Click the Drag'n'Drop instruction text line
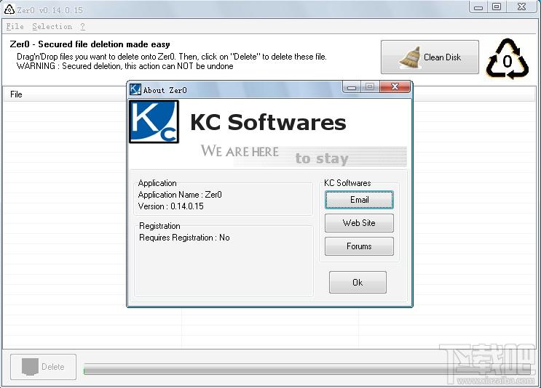The height and width of the screenshot is (388, 541). (x=172, y=57)
